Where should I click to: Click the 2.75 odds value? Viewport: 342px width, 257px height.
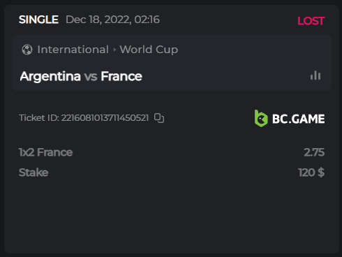tap(314, 152)
